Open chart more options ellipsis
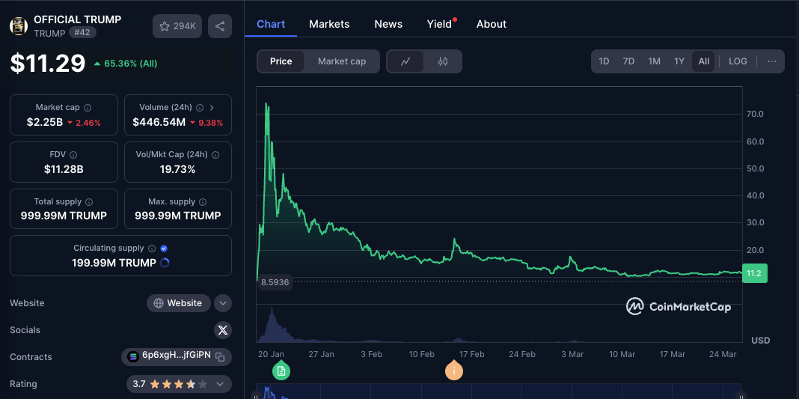This screenshot has width=799, height=399. point(771,61)
